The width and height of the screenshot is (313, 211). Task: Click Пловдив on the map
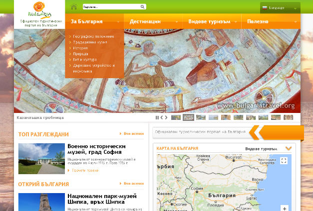(215, 205)
